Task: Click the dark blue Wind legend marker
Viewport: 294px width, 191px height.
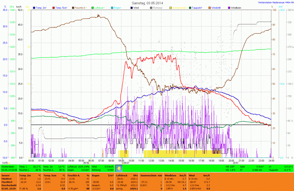Action: coord(131,7)
